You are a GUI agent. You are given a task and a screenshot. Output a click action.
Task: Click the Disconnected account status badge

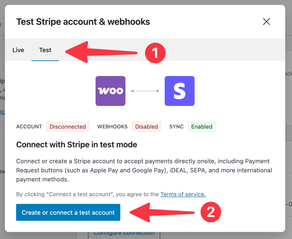click(x=68, y=127)
